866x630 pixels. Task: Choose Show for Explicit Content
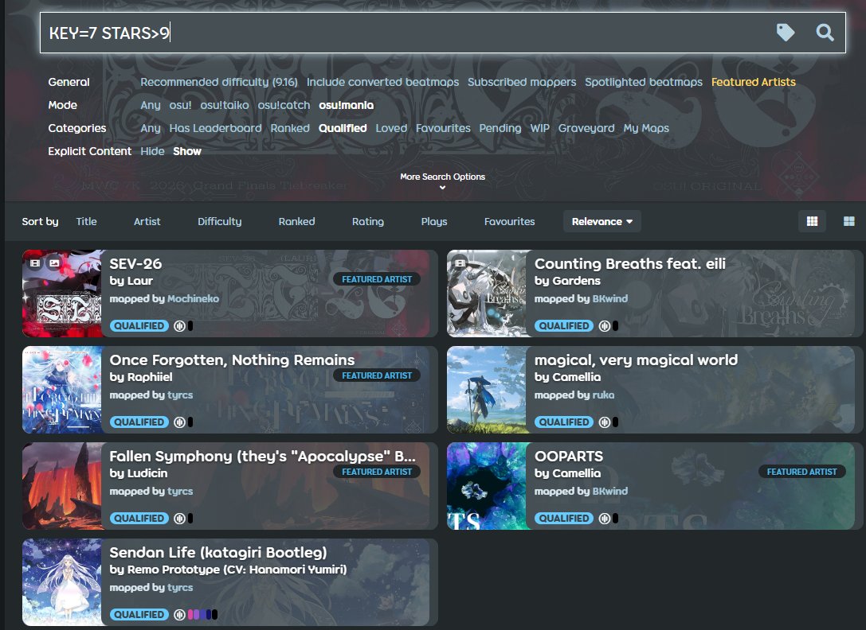187,151
